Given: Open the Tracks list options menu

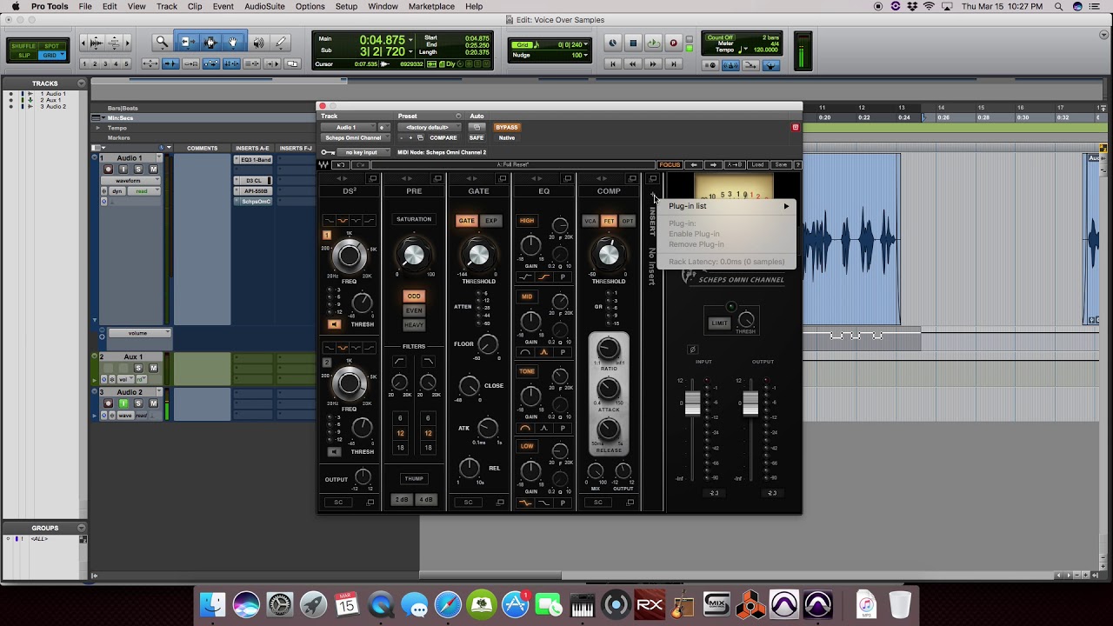Looking at the screenshot, I should tap(82, 83).
